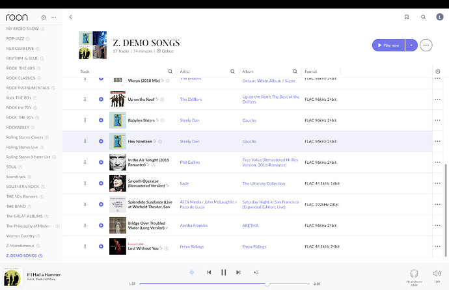
Task: Open Roon settings gear icon
Action: [44, 18]
